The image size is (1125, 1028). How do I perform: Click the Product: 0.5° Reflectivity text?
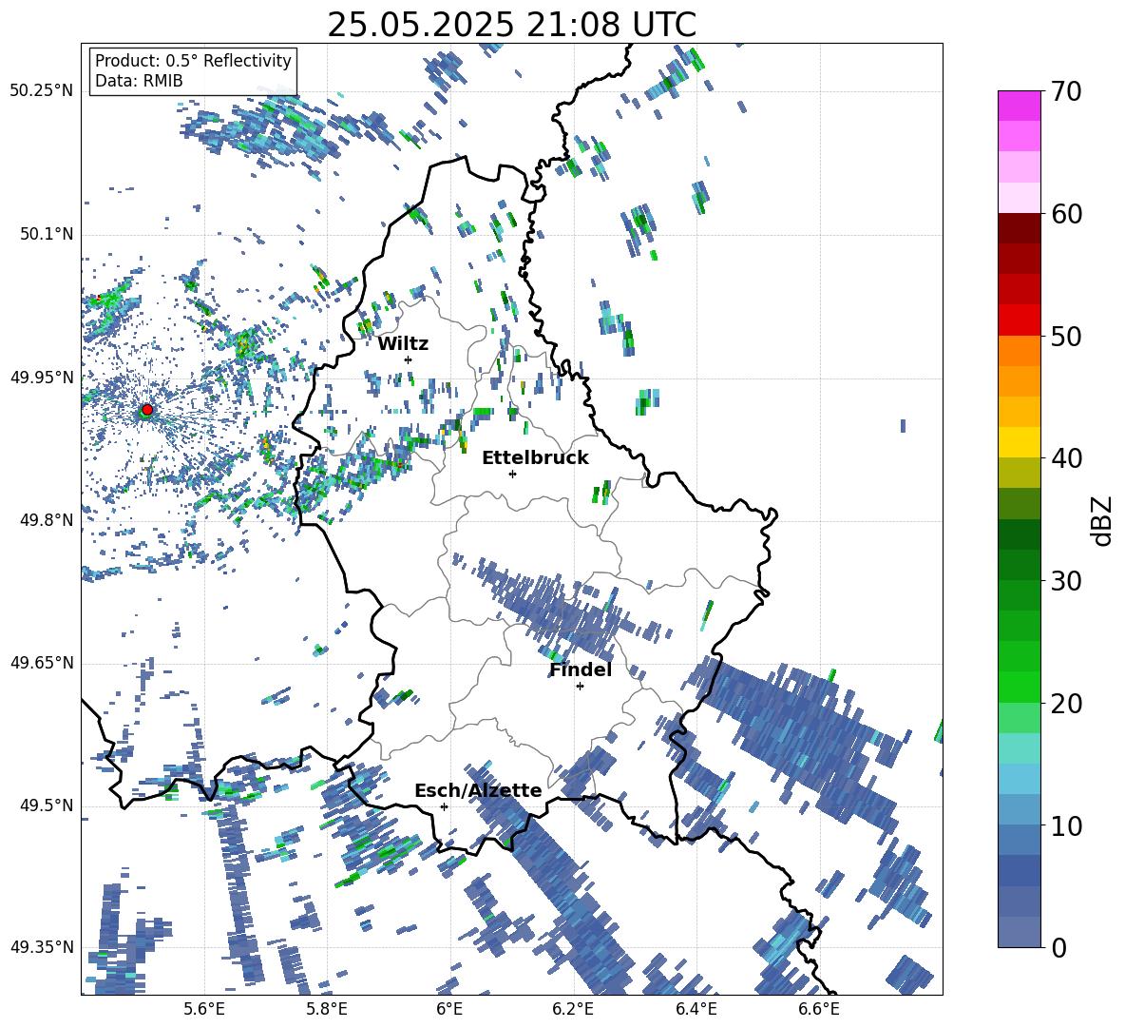(x=193, y=61)
